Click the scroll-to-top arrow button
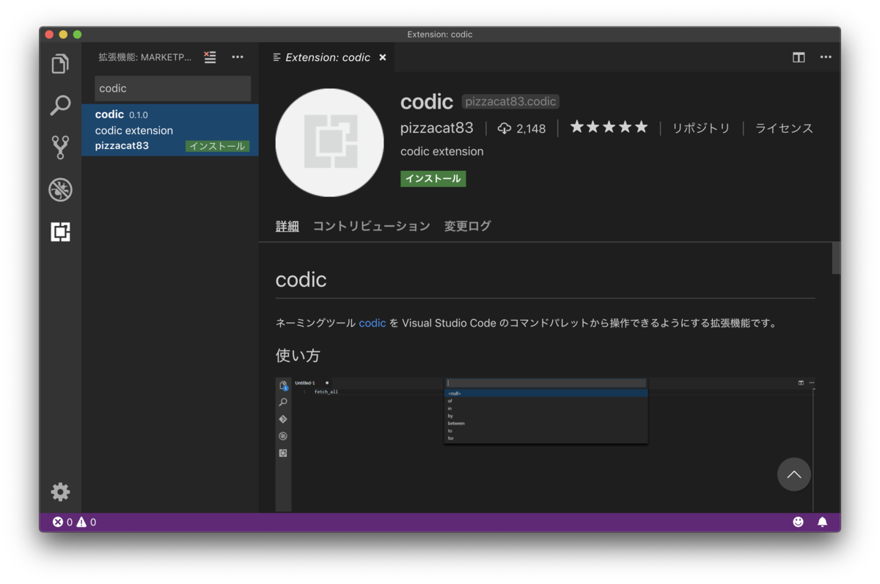Viewport: 880px width, 584px height. tap(794, 475)
